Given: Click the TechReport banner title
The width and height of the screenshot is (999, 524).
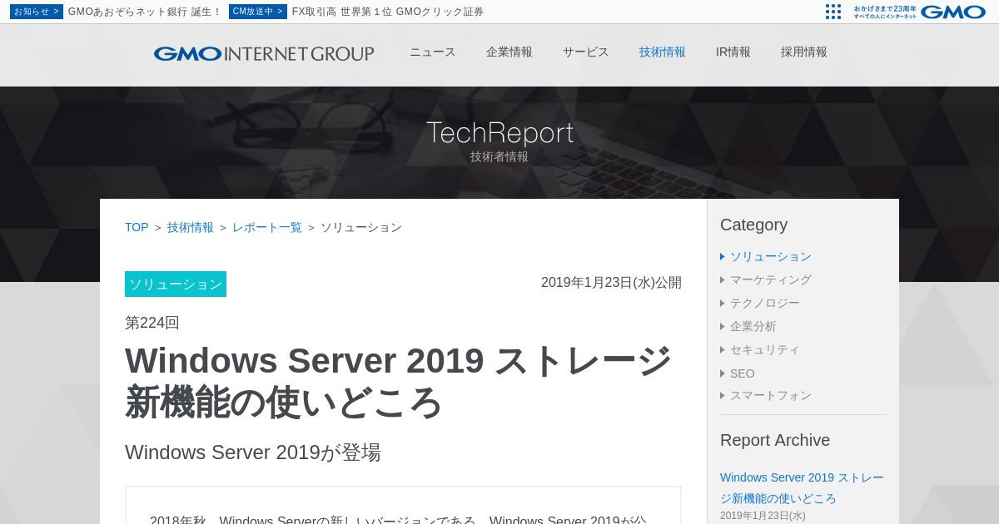Looking at the screenshot, I should click(500, 133).
